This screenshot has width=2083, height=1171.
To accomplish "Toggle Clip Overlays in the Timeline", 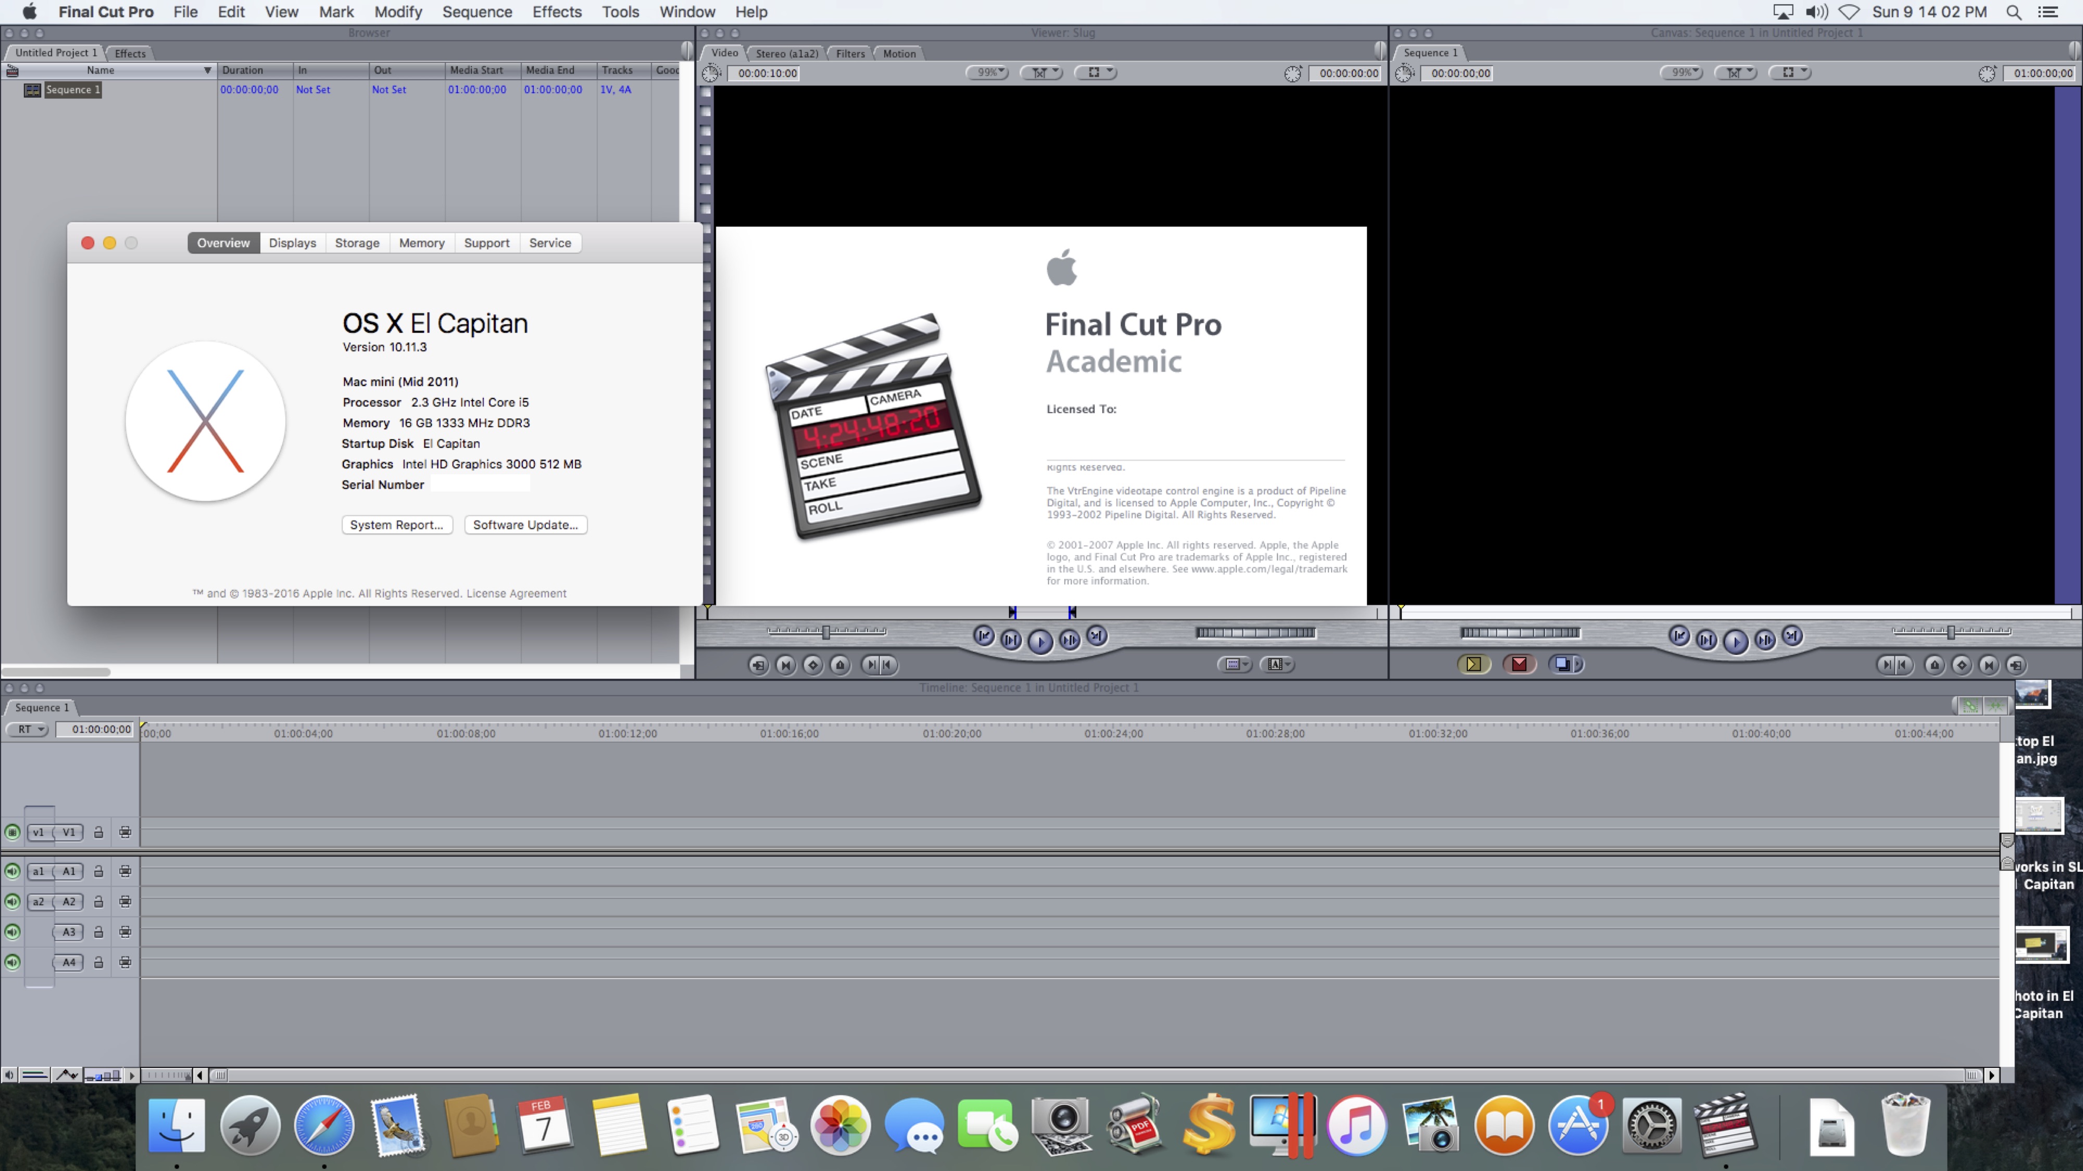I will point(66,1075).
